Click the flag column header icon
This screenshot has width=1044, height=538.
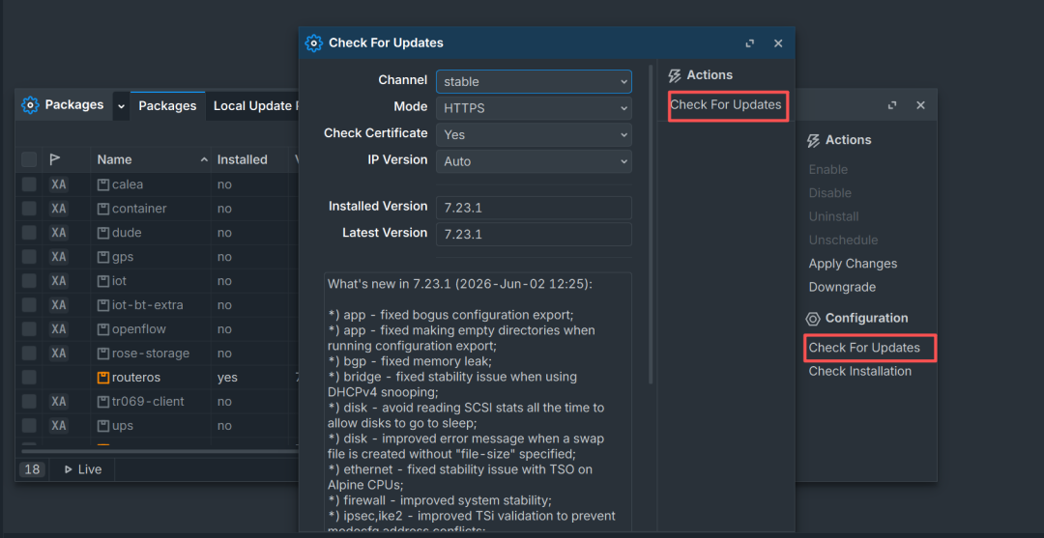pos(55,159)
